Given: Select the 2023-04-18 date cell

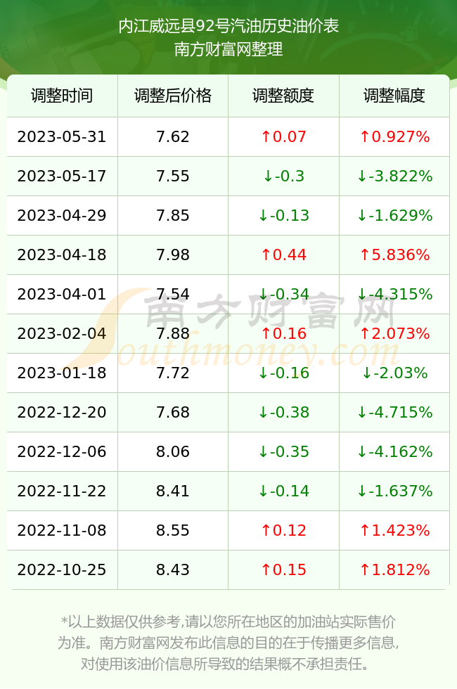Looking at the screenshot, I should point(62,255).
